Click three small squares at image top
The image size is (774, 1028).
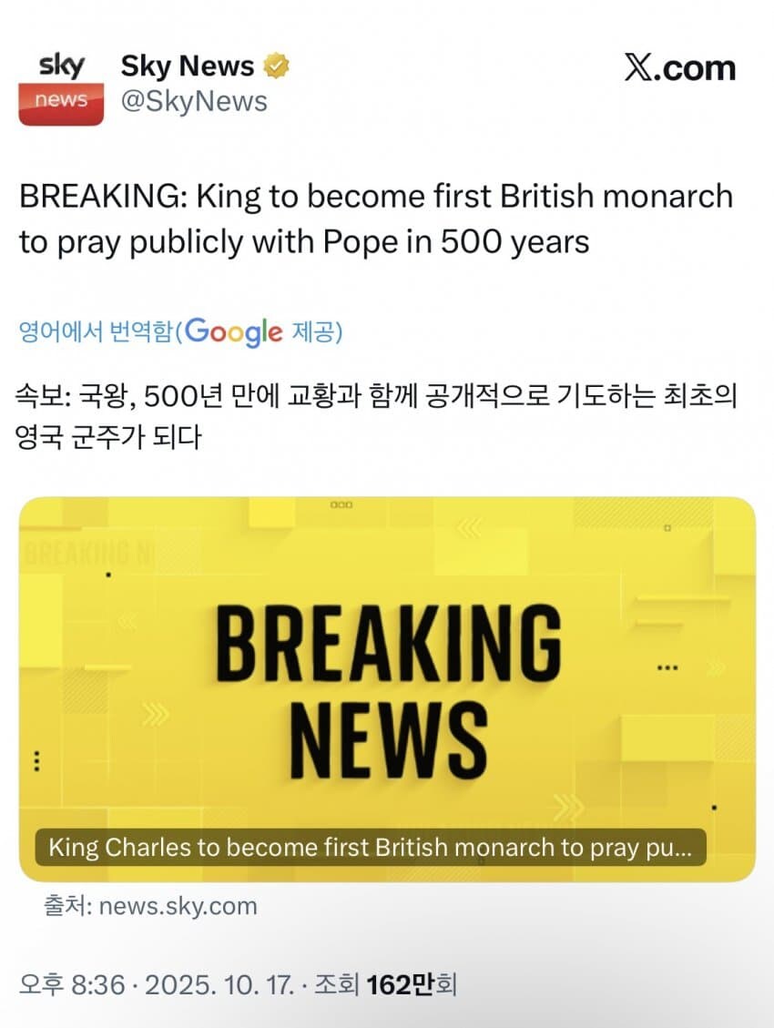341,504
